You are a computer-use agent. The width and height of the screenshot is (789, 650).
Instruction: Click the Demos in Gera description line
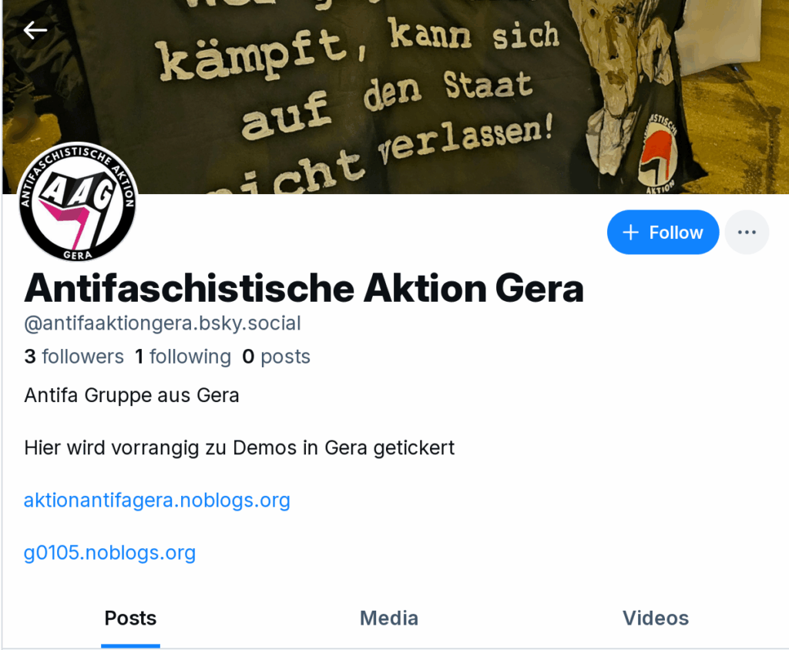click(240, 447)
